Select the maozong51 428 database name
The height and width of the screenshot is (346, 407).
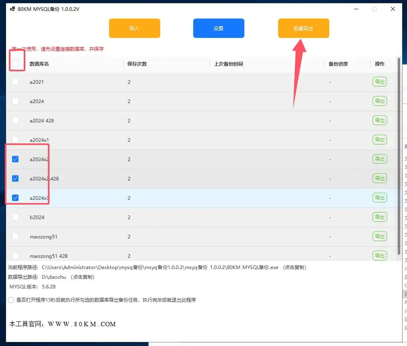click(49, 256)
